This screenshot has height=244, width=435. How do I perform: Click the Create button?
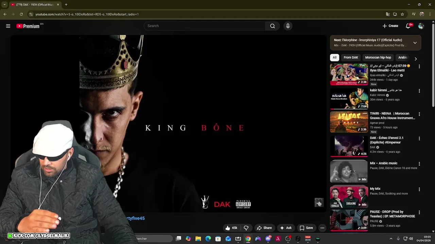pos(390,26)
